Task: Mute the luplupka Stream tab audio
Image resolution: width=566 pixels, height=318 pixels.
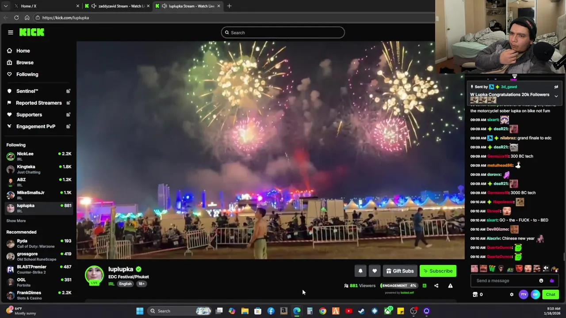Action: 164,6
